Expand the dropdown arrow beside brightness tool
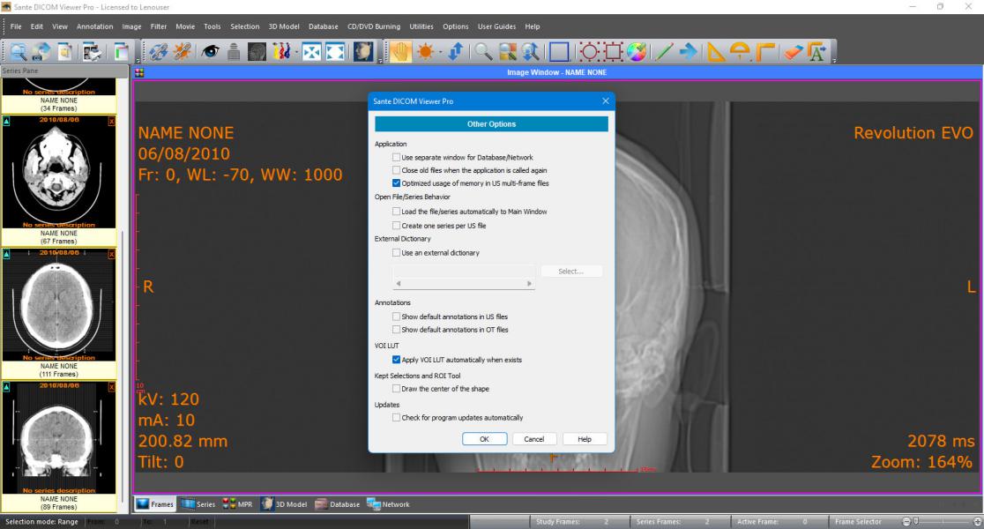 pyautogui.click(x=440, y=52)
